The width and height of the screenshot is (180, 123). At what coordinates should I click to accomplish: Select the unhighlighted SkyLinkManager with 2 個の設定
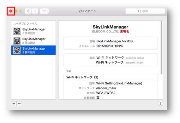[x=33, y=40]
